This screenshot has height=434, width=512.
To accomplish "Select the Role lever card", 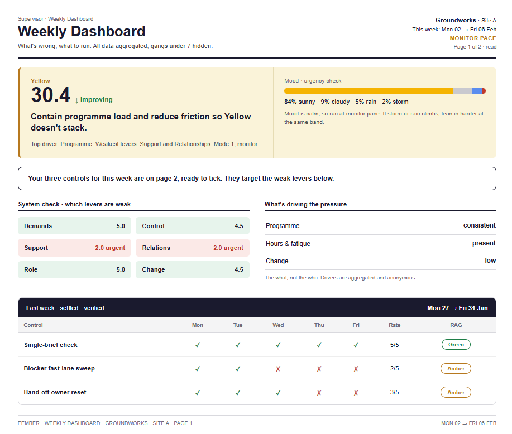I will click(74, 269).
